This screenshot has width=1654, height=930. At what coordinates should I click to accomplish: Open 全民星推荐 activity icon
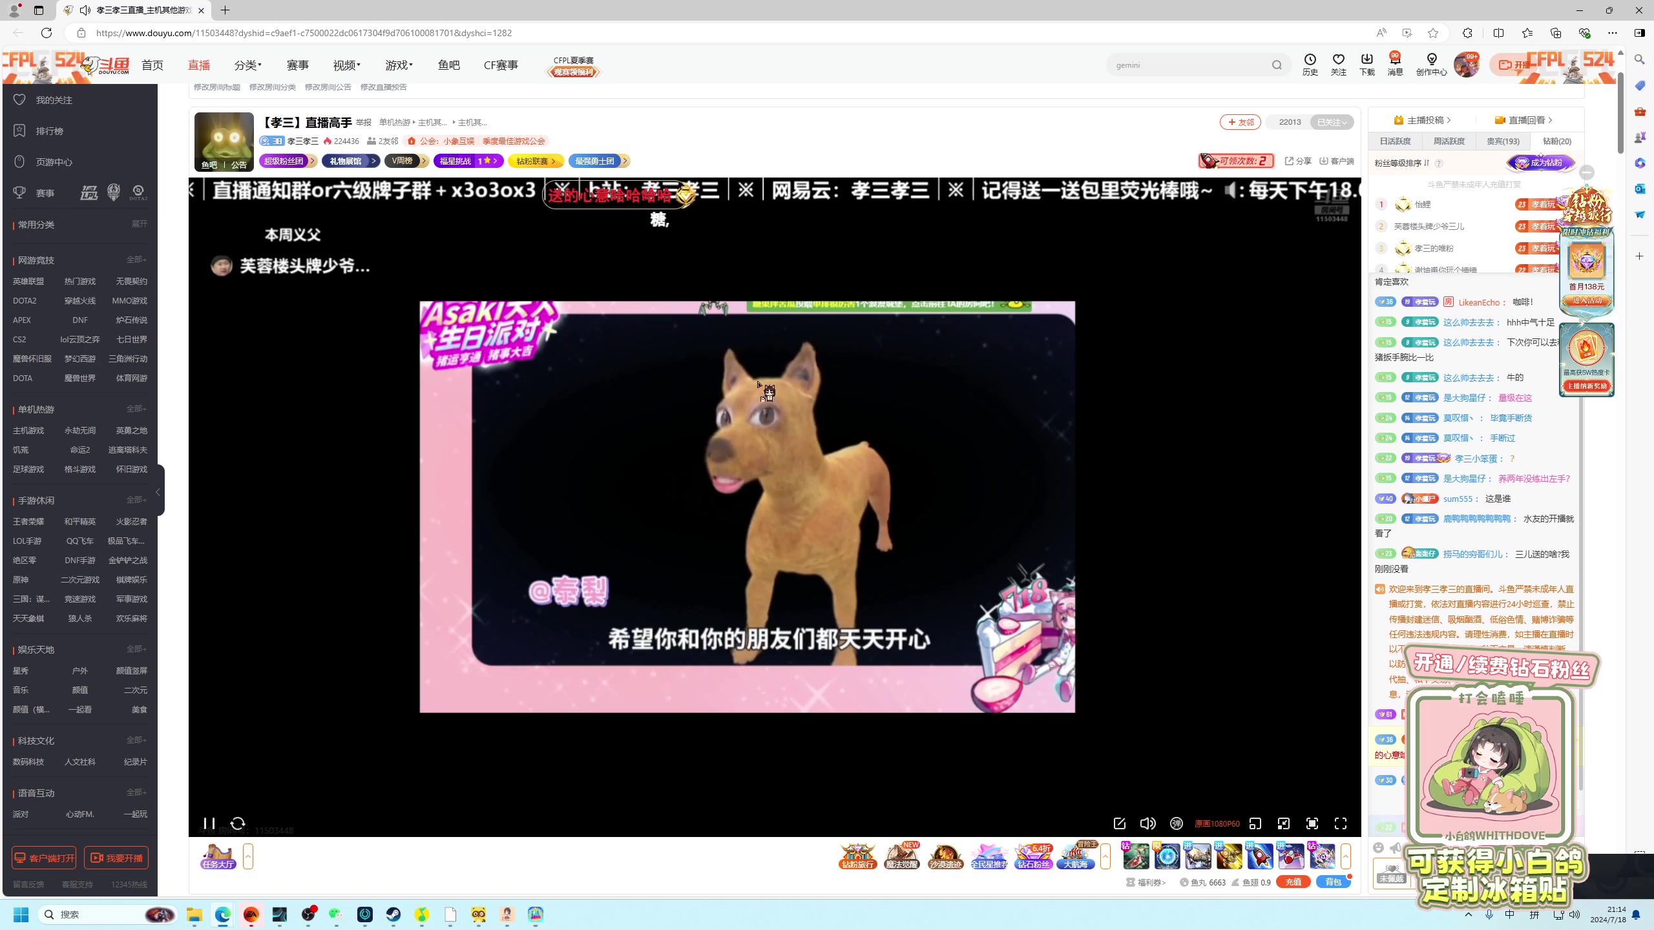(x=989, y=856)
